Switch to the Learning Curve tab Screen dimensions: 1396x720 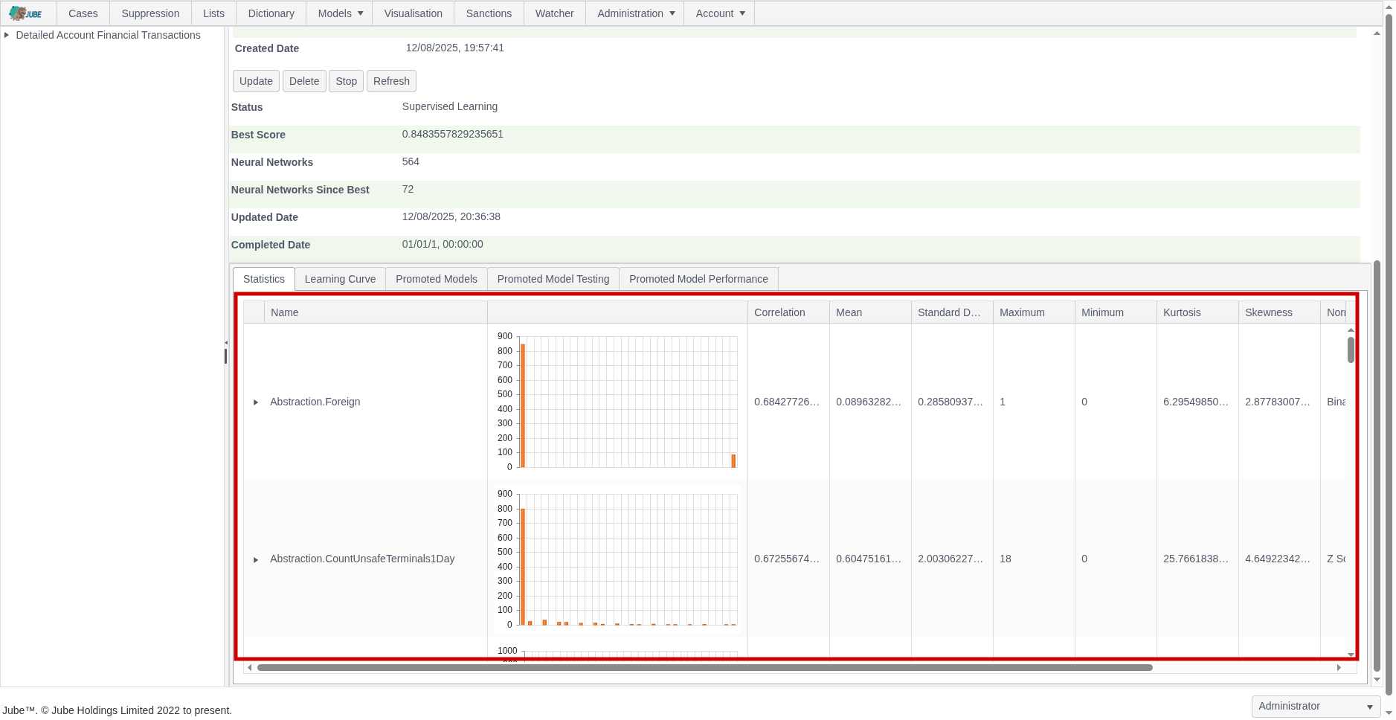coord(340,279)
